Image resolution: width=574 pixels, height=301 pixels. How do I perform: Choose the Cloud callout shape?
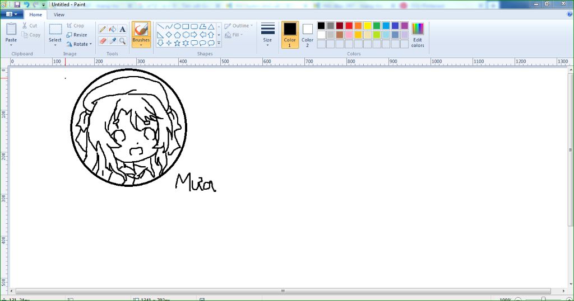[211, 43]
